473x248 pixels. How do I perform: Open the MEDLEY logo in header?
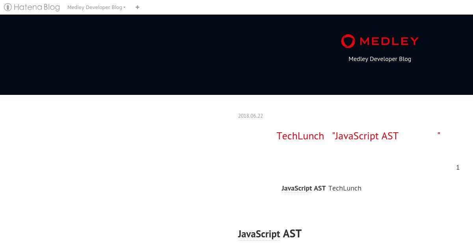point(380,41)
